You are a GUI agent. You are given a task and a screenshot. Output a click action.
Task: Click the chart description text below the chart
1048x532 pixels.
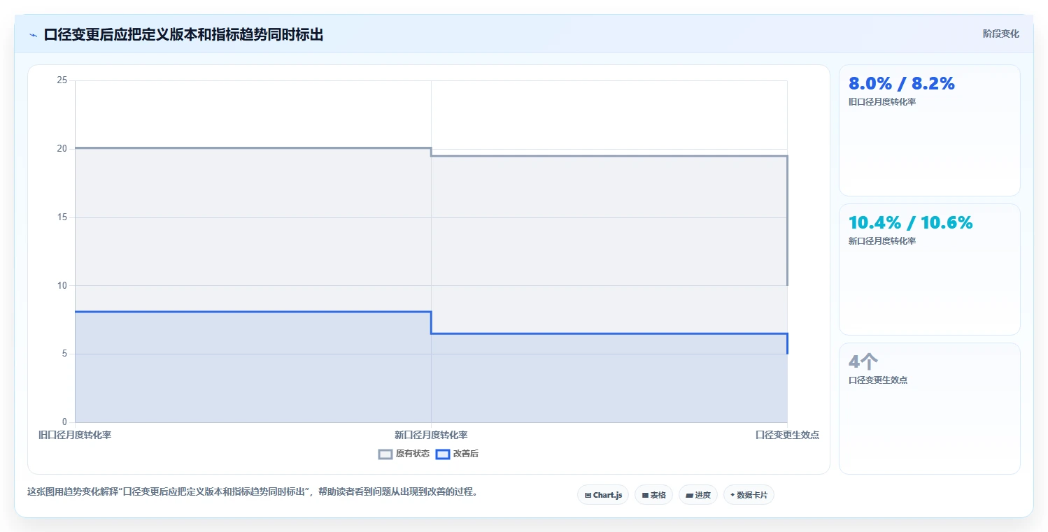point(254,491)
